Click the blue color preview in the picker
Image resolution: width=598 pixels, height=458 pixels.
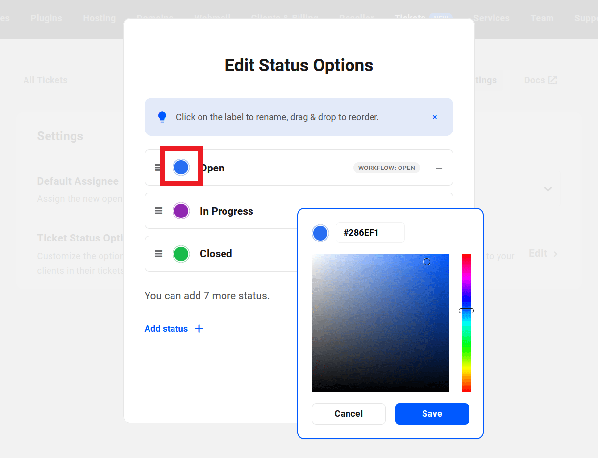pyautogui.click(x=320, y=233)
